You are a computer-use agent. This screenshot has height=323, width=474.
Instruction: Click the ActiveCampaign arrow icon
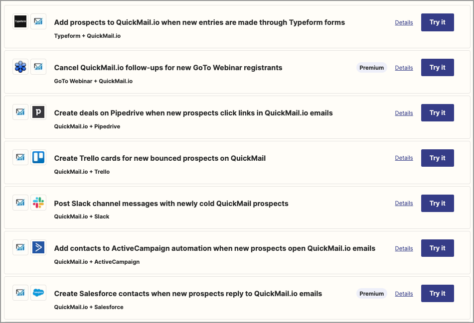pyautogui.click(x=38, y=247)
